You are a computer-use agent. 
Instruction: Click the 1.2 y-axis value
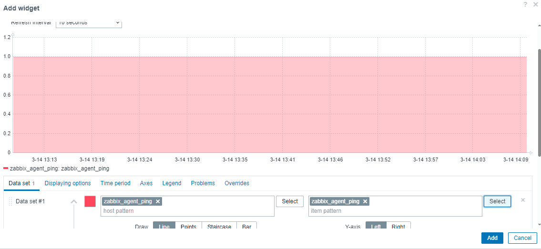7,37
